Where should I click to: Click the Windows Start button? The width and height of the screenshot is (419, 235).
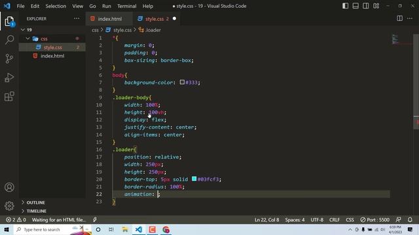[7, 229]
